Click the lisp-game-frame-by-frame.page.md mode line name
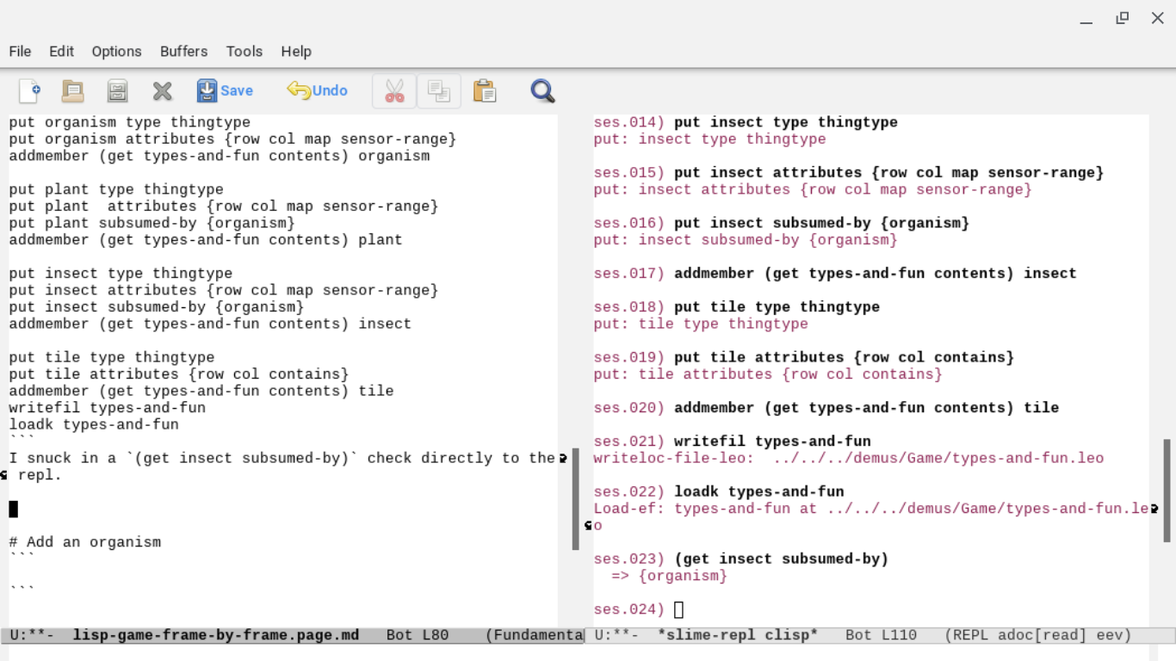Screen dimensions: 1176x661 coord(215,635)
